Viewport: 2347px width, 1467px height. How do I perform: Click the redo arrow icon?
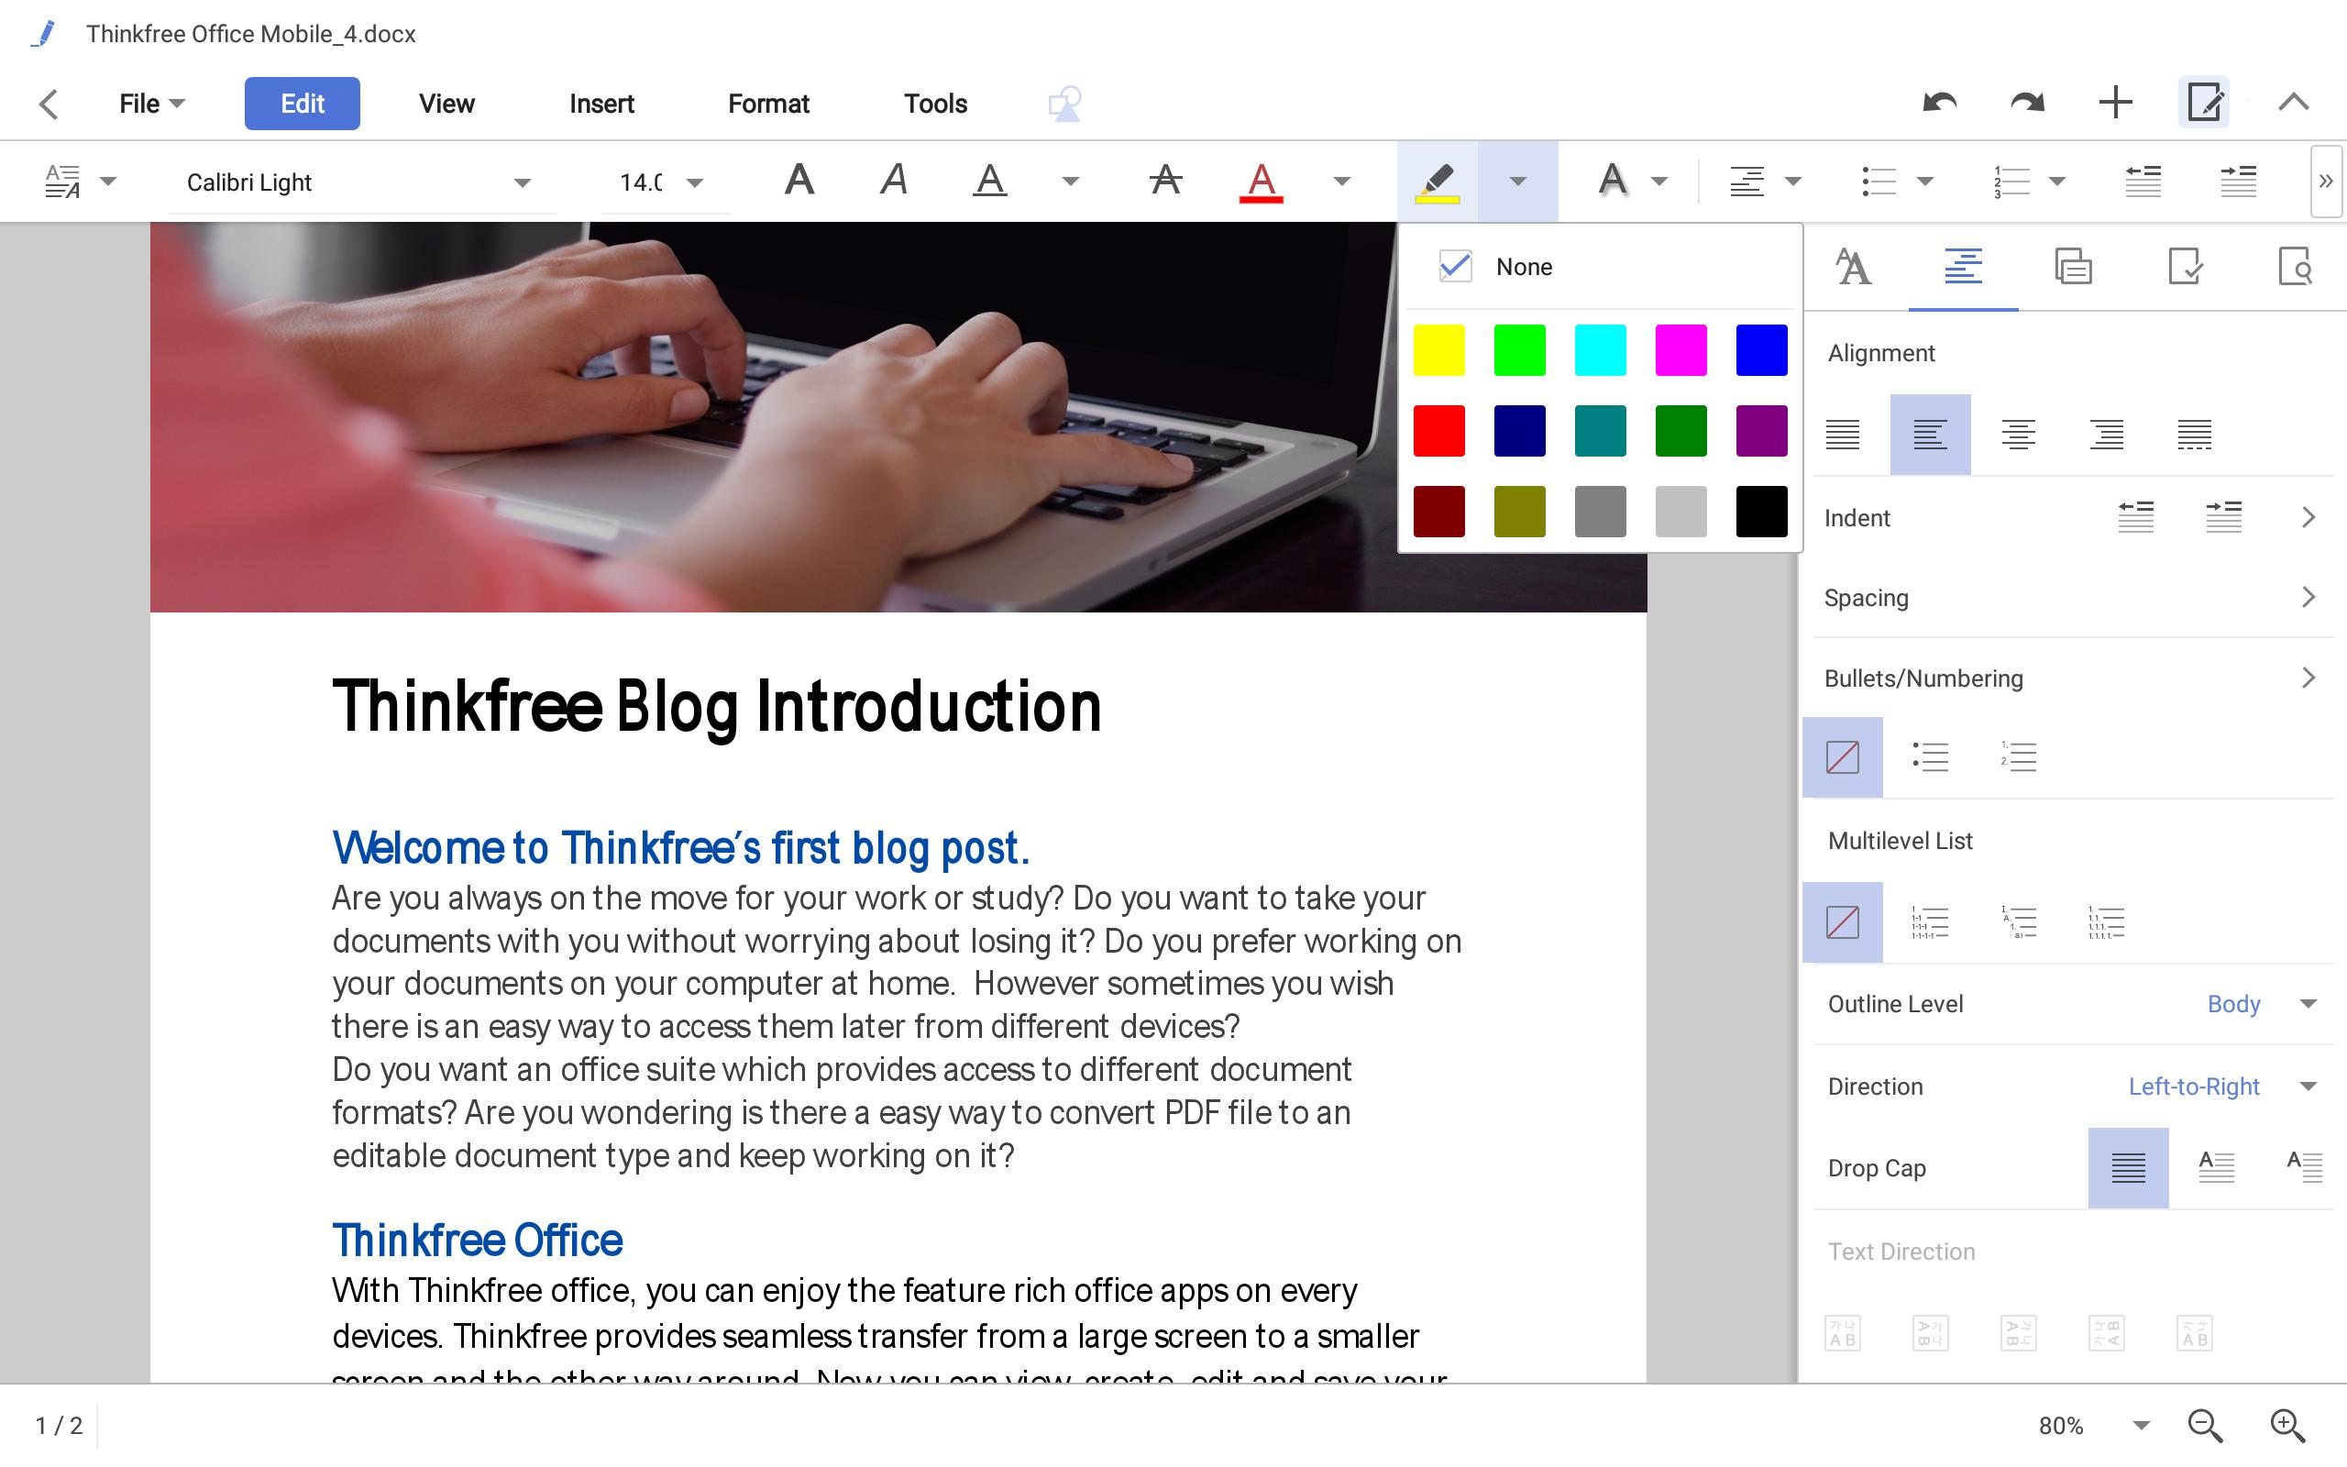coord(2027,103)
